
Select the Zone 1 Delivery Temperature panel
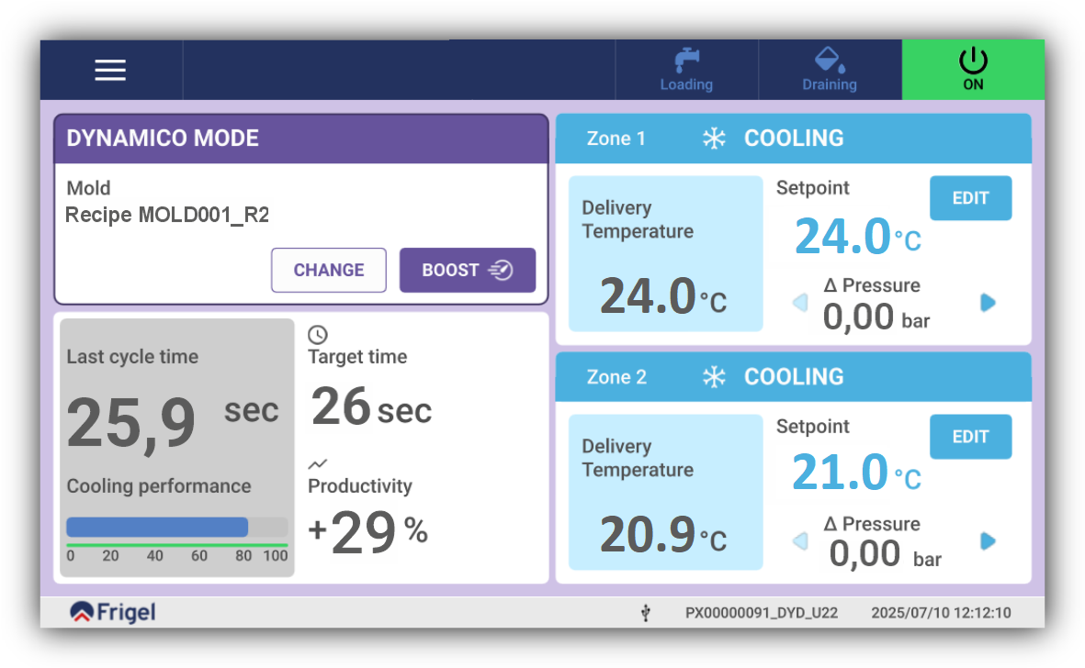[x=666, y=253]
